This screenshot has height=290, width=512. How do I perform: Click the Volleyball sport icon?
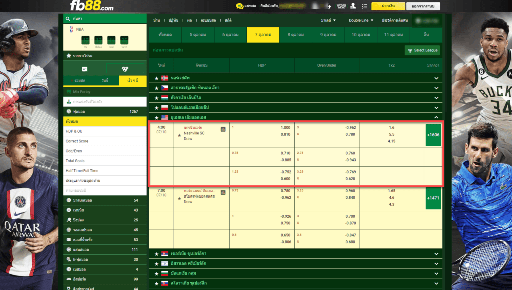(69, 230)
